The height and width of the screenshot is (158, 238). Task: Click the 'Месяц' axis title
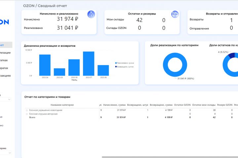tap(74, 80)
